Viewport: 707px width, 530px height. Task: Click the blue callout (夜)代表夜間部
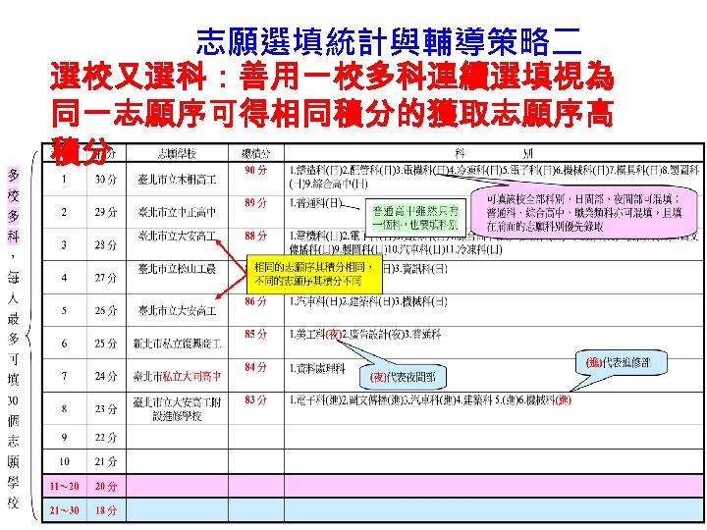pos(403,377)
